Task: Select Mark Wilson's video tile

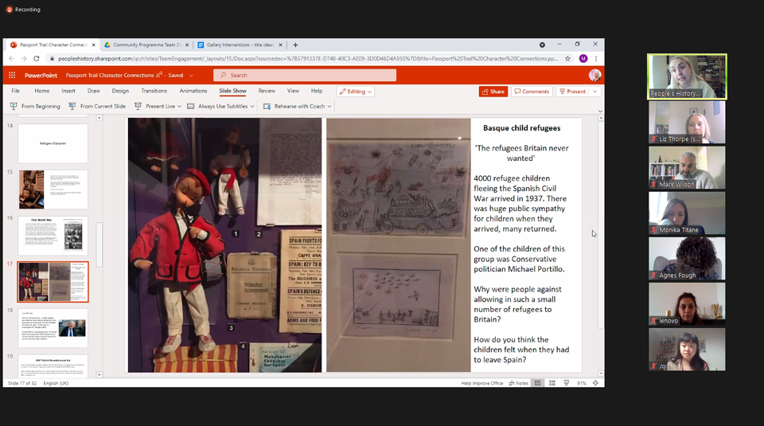Action: tap(687, 168)
